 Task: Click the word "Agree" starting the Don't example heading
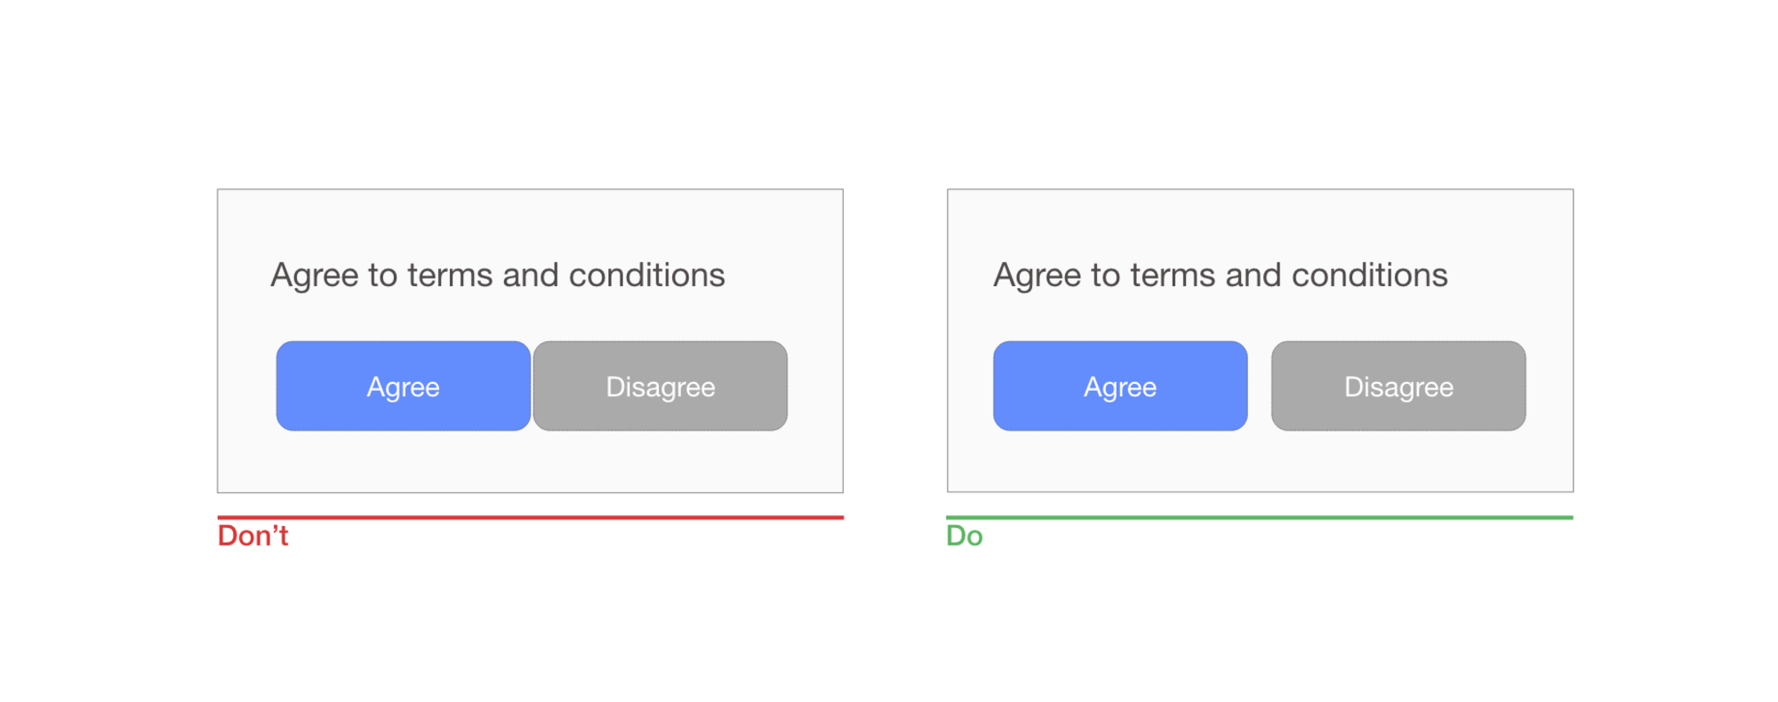pos(315,276)
